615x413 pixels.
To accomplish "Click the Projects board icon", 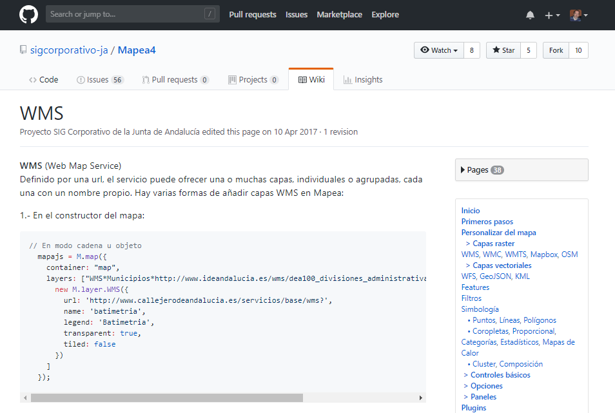I will [231, 79].
